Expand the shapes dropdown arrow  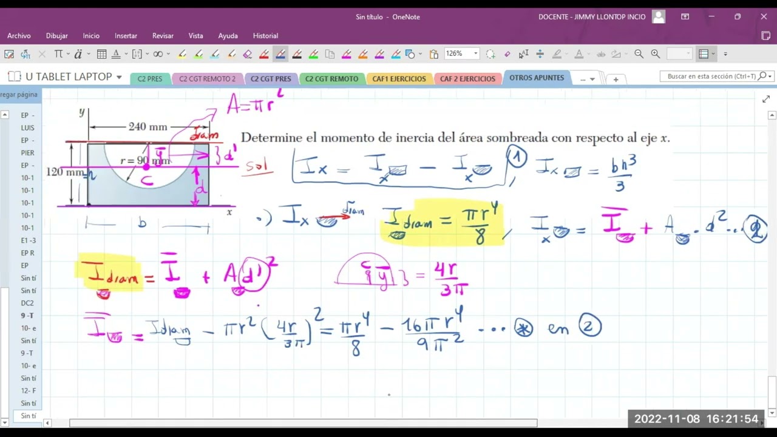click(x=419, y=54)
